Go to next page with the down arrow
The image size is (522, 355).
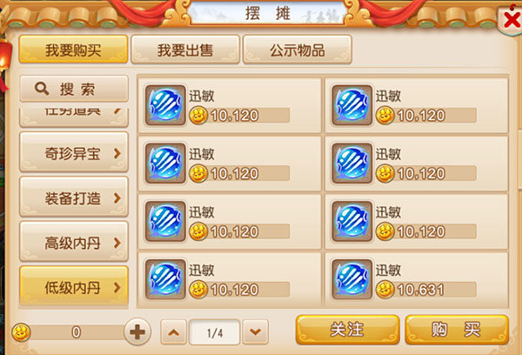(x=255, y=332)
